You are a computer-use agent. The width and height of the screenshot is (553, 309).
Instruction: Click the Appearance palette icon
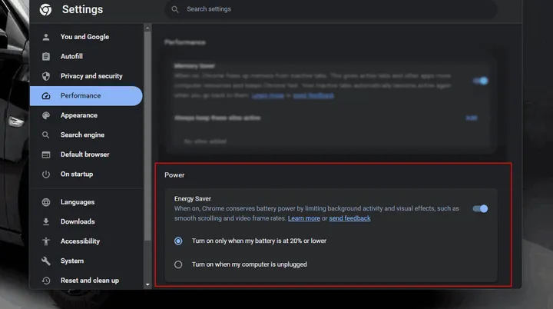point(46,115)
